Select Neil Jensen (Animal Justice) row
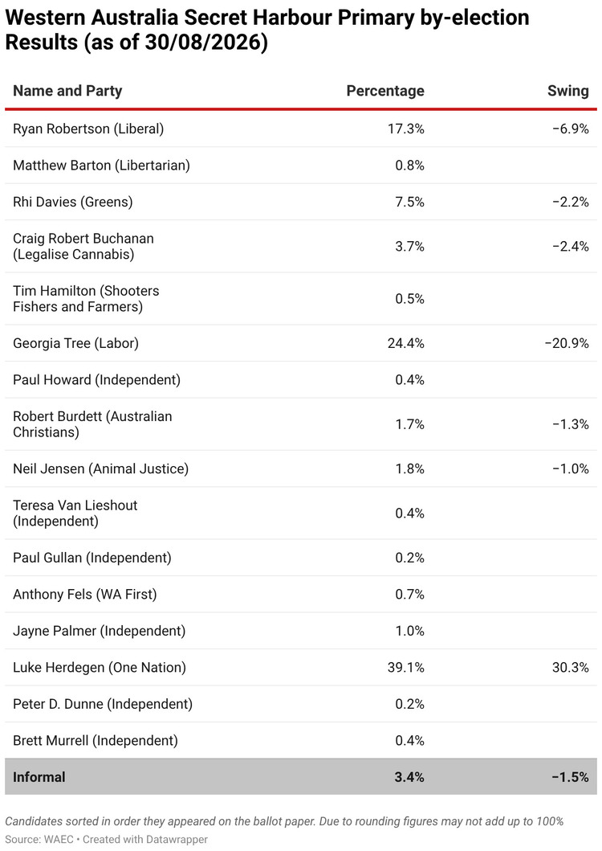The width and height of the screenshot is (602, 851). click(301, 468)
